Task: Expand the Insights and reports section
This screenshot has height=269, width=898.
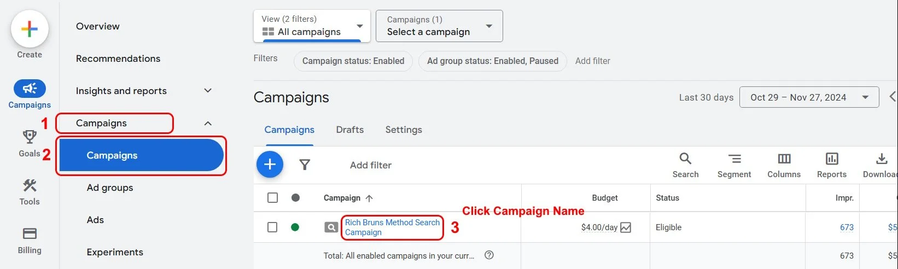Action: point(208,91)
